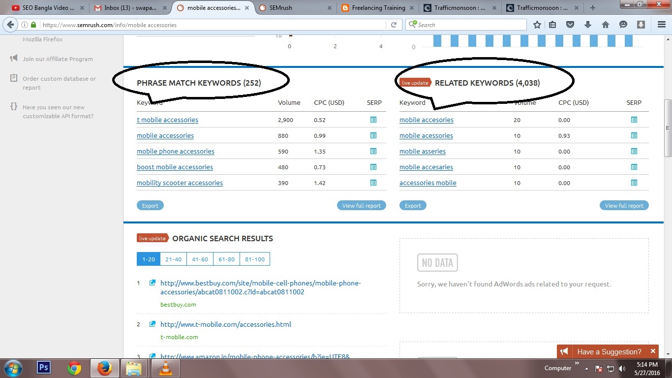Select results page 1-20
The width and height of the screenshot is (672, 378).
[149, 259]
